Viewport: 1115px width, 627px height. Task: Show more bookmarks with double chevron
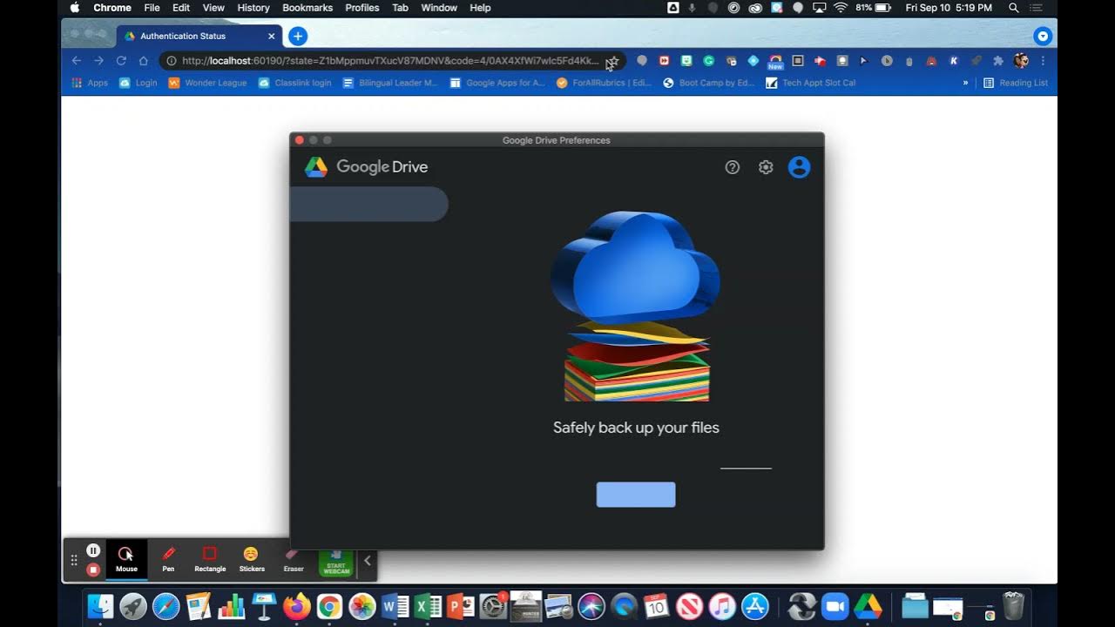click(965, 83)
